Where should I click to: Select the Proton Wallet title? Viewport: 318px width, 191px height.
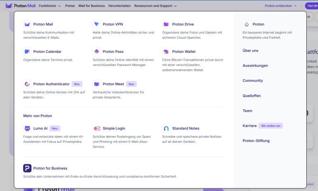[184, 52]
